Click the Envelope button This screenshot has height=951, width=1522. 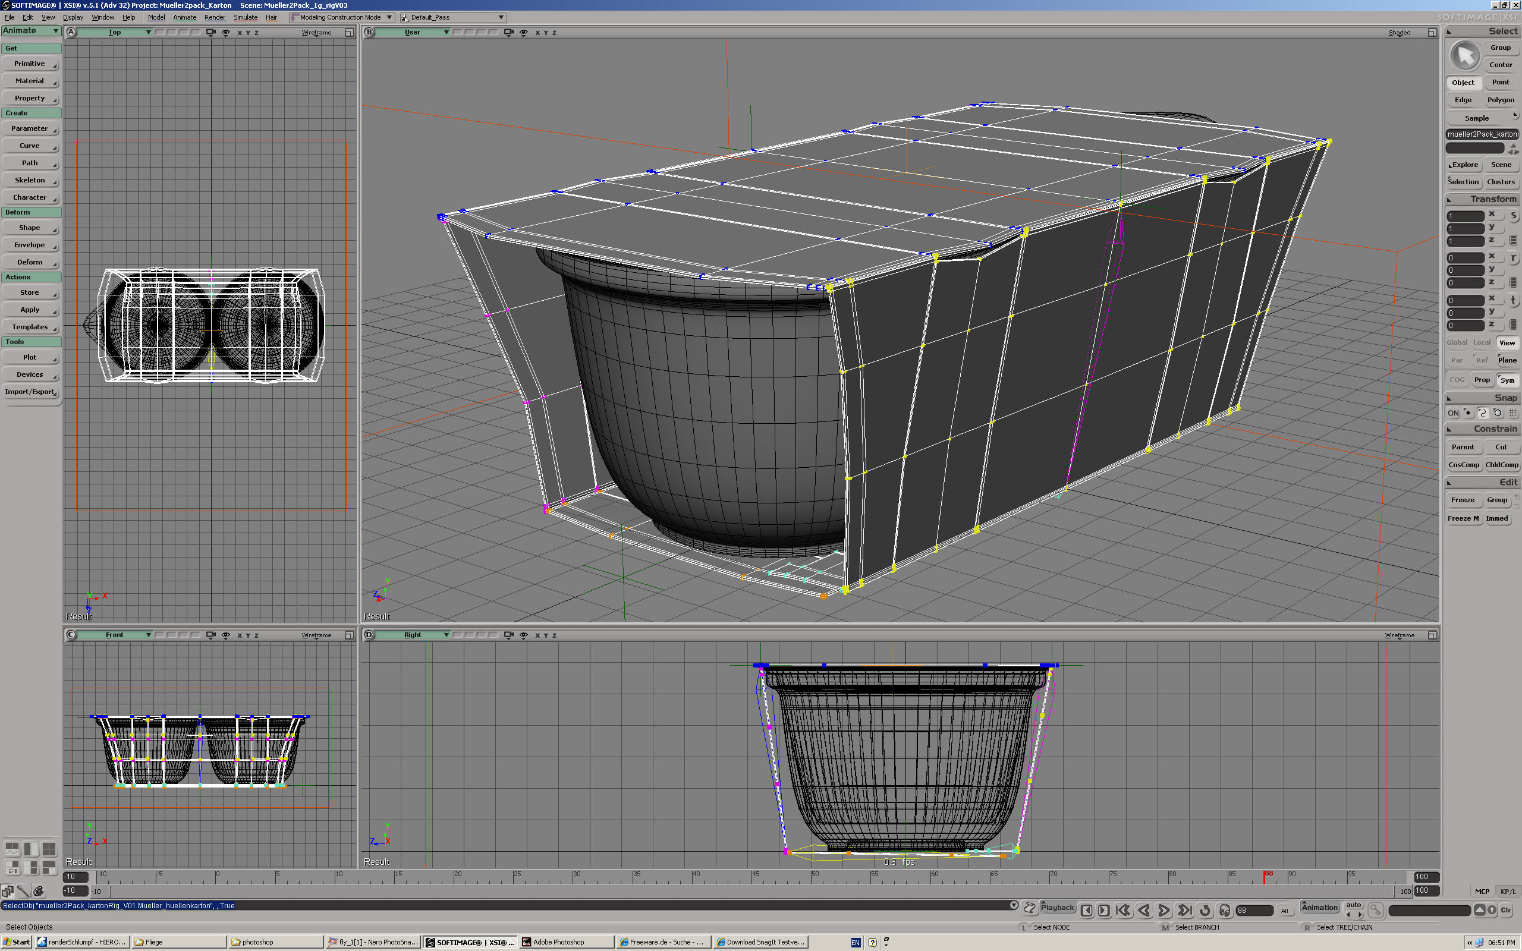click(x=30, y=245)
